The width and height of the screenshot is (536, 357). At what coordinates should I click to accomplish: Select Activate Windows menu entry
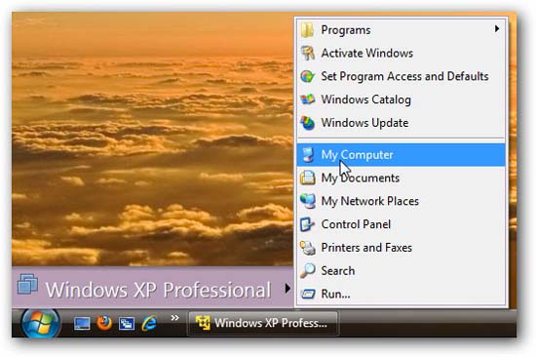pyautogui.click(x=401, y=53)
